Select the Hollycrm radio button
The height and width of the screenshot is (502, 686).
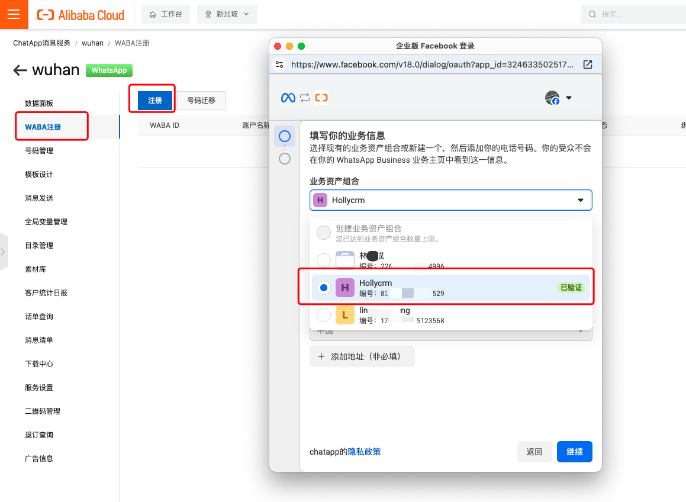click(324, 288)
